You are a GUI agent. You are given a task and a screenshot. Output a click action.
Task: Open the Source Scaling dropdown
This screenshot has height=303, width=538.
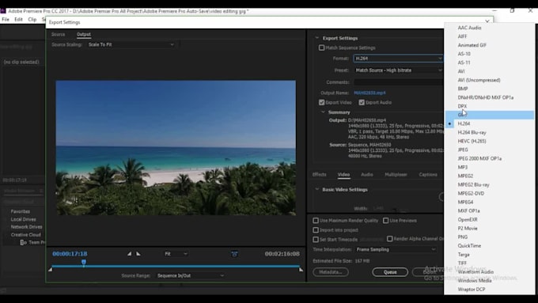(x=131, y=44)
